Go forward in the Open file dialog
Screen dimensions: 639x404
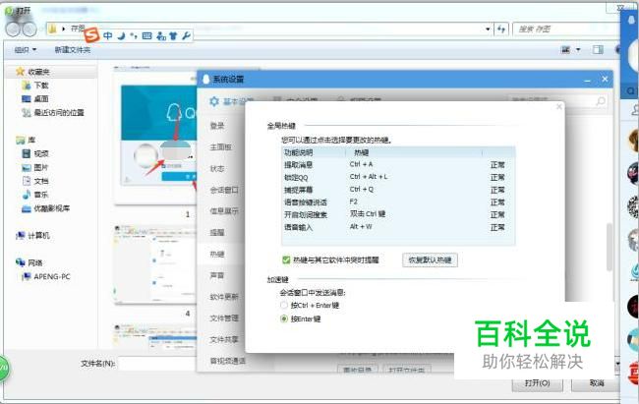(x=29, y=29)
